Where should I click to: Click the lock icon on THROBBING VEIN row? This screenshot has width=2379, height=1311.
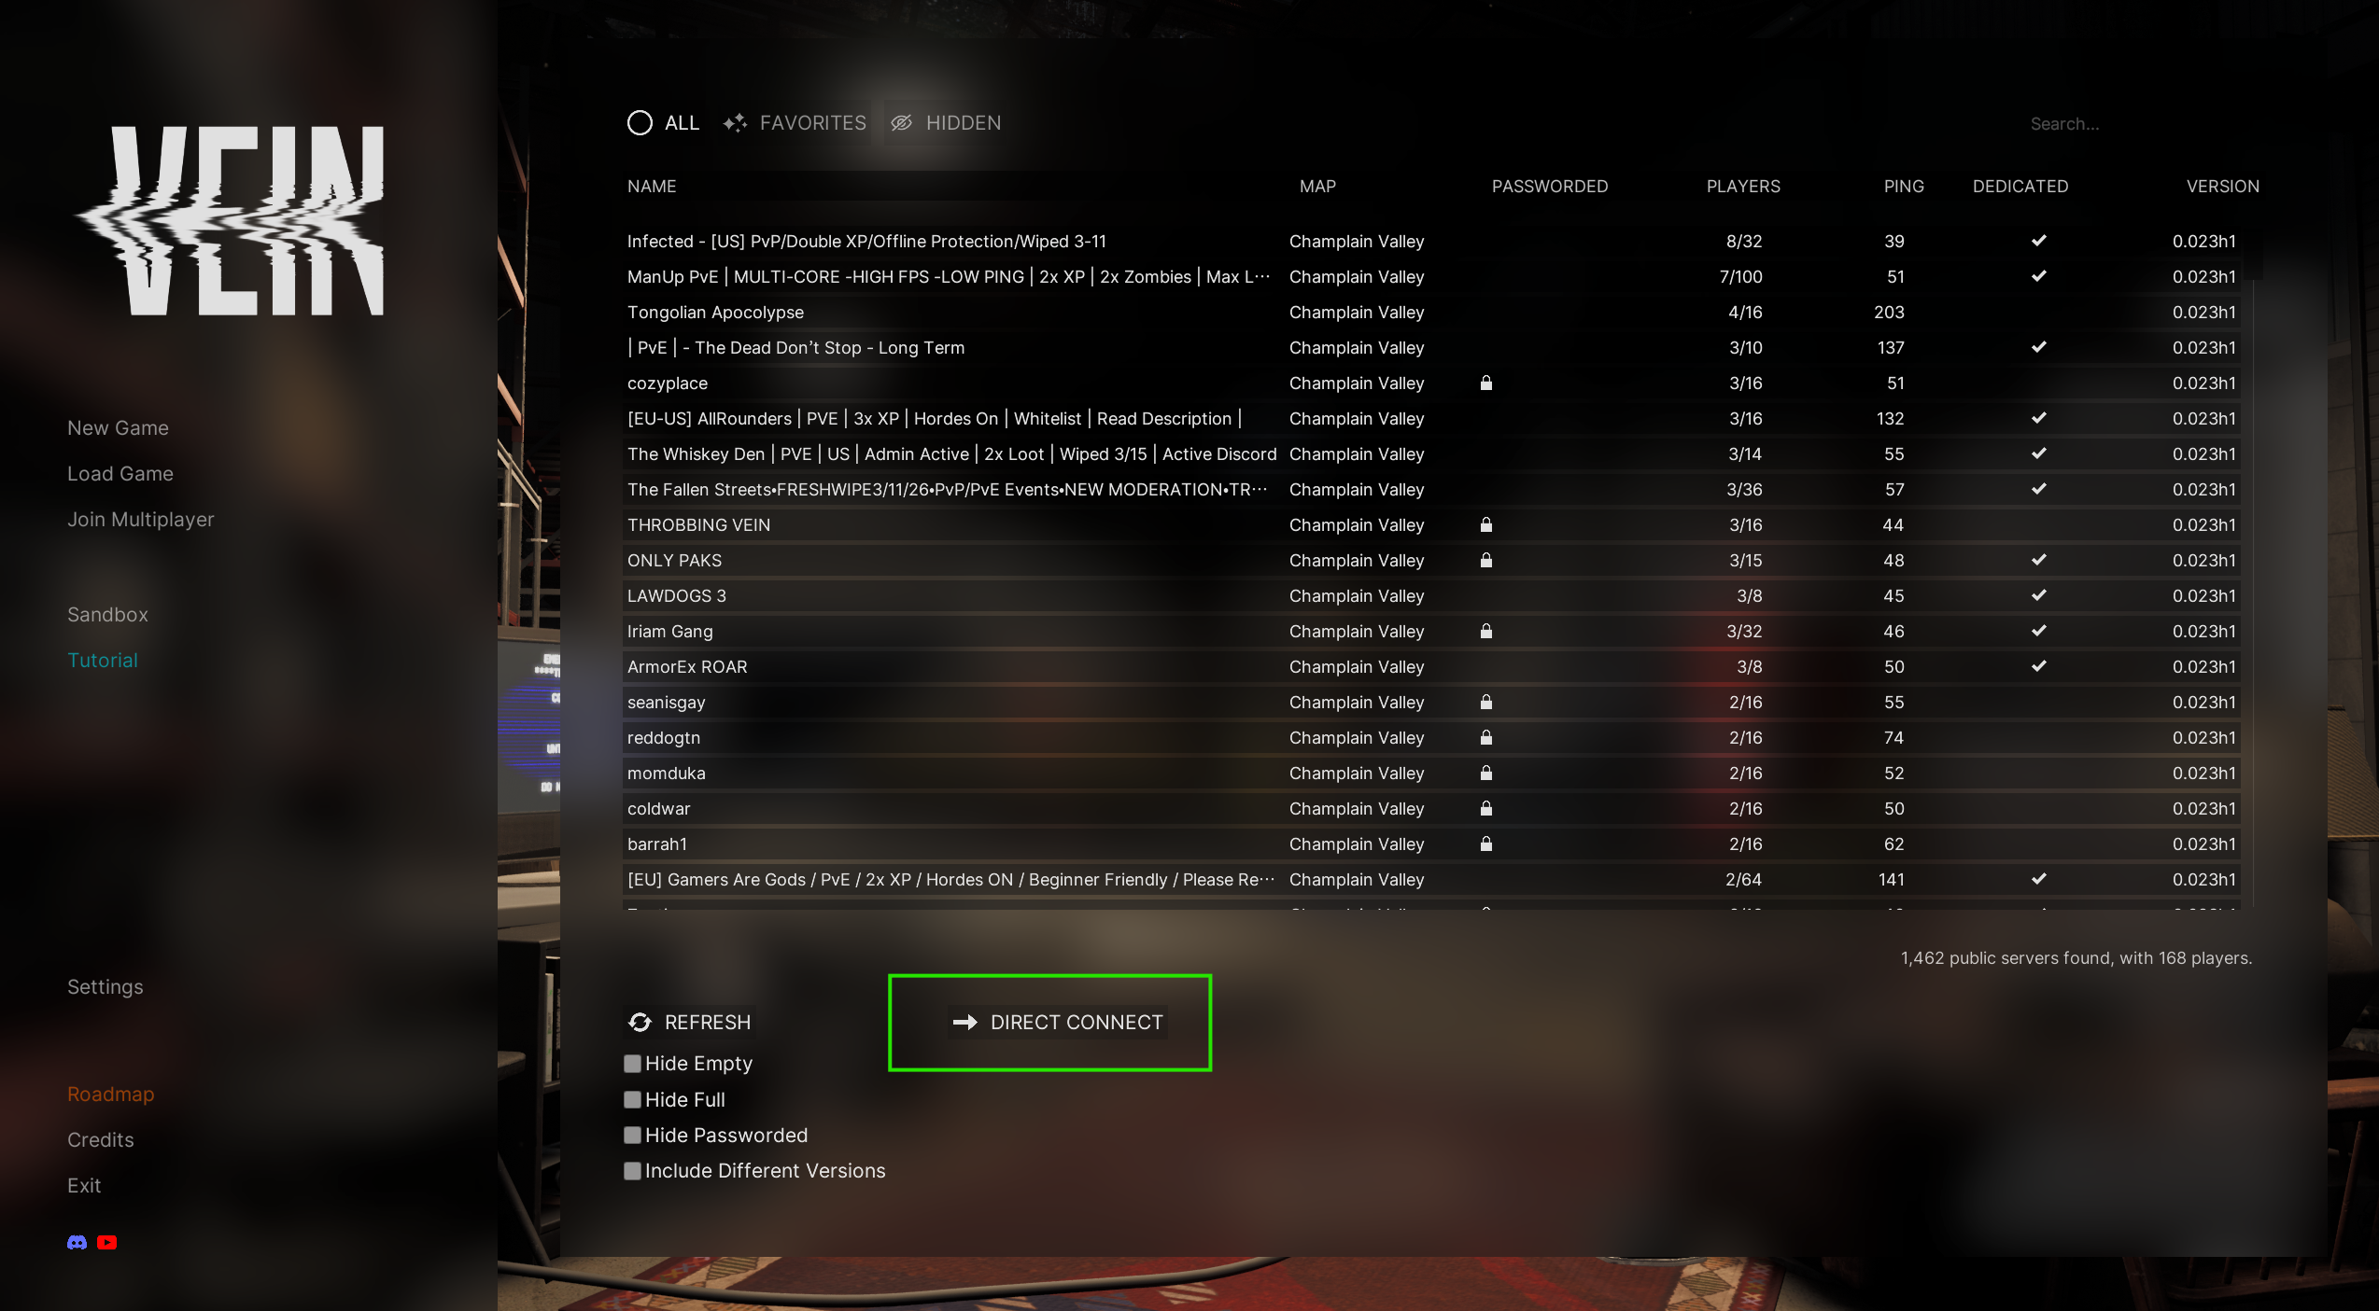[x=1486, y=524]
